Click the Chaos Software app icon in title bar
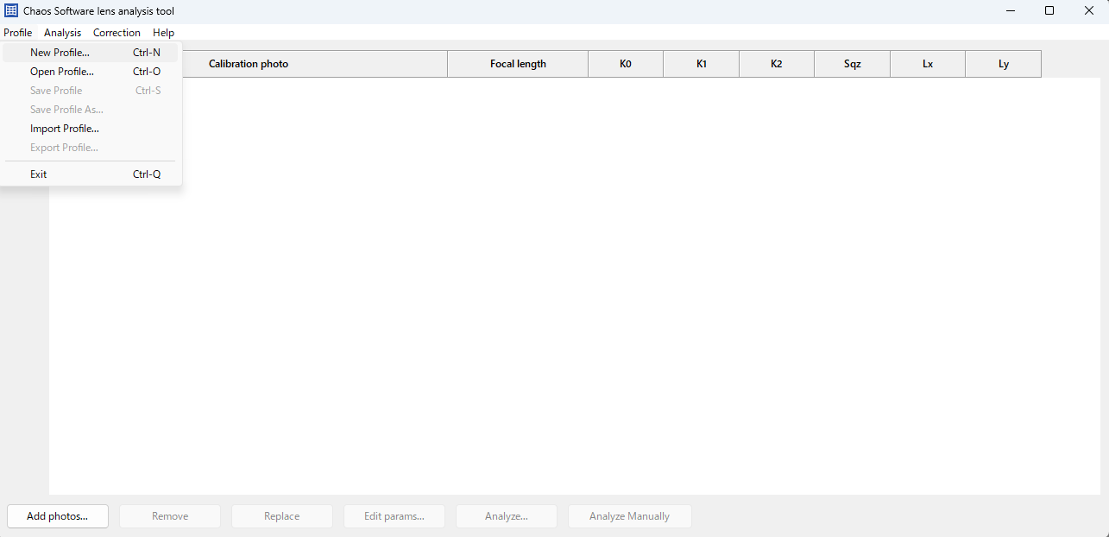1109x537 pixels. tap(11, 11)
